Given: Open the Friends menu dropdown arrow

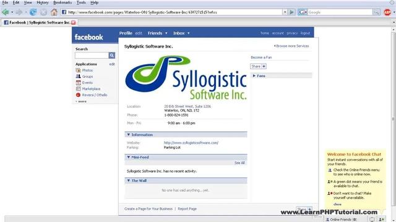Looking at the screenshot, I should pos(166,33).
